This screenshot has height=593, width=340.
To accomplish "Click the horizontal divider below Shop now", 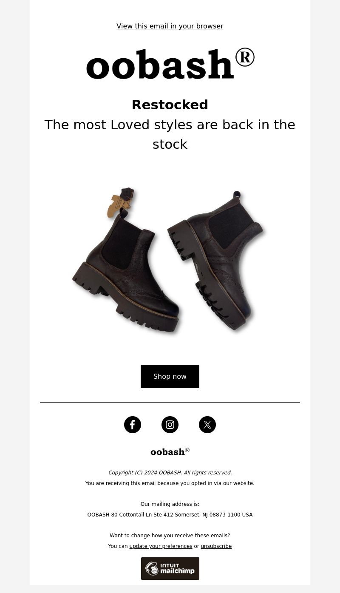I will pos(170,402).
